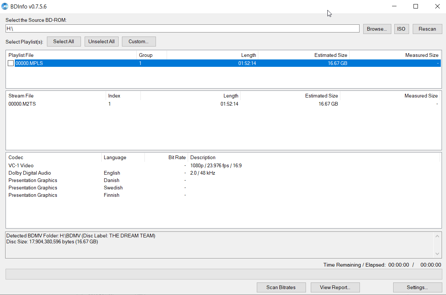Select the Finnish Presentation Graphics row

pos(224,195)
